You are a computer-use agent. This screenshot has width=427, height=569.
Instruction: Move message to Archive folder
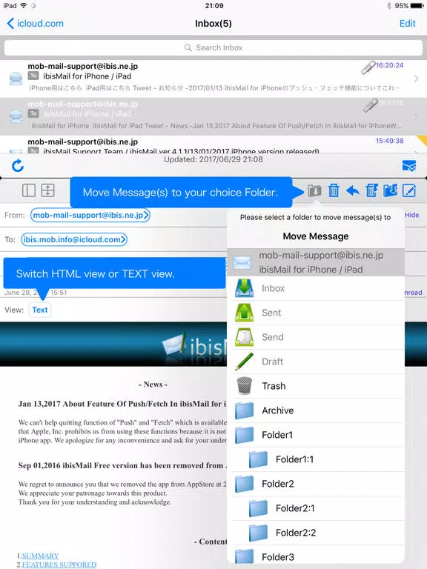[316, 410]
